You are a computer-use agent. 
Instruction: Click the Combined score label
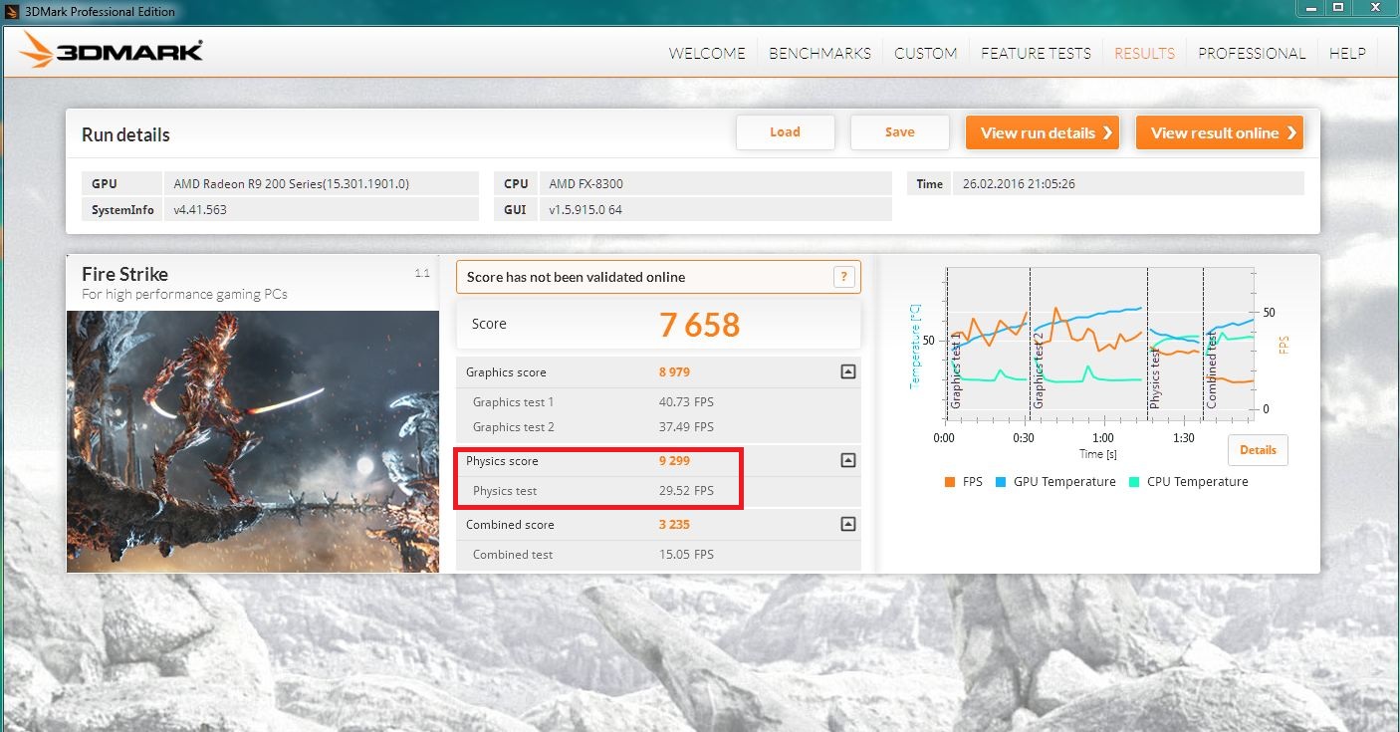click(510, 525)
